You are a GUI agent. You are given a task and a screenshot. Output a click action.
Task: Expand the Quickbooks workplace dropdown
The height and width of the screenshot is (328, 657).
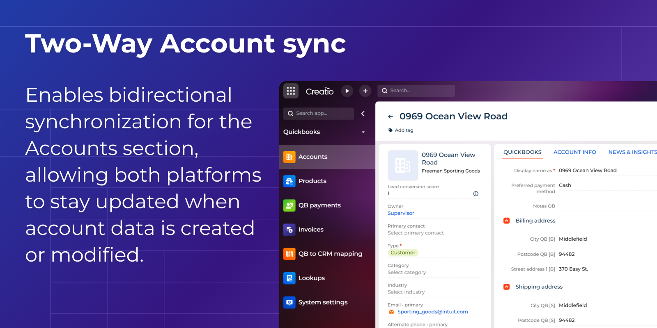point(363,132)
